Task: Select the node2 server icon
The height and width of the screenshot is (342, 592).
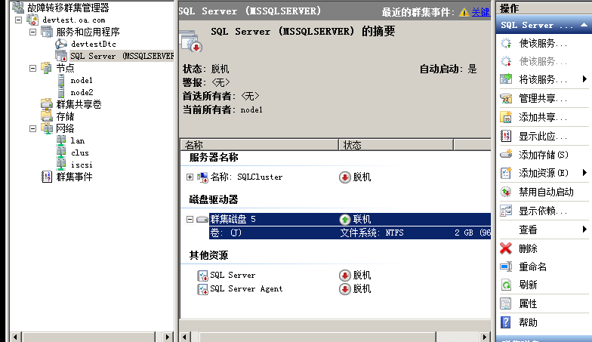Action: click(x=61, y=92)
